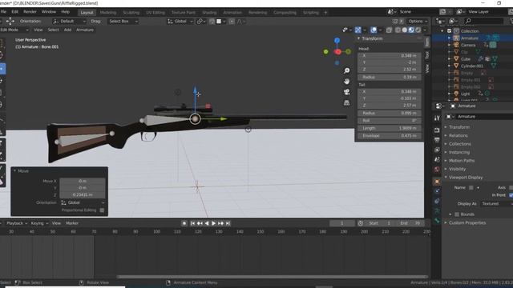Enable rendered shading mode
The width and height of the screenshot is (513, 288).
418,30
